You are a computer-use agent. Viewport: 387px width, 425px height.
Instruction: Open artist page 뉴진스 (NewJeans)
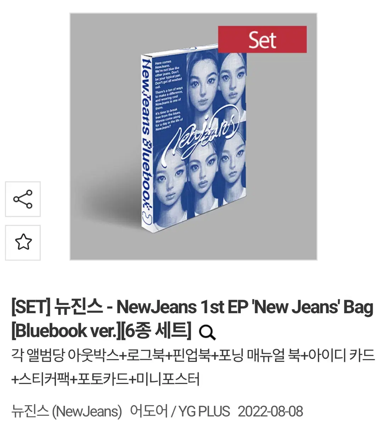[x=67, y=411]
